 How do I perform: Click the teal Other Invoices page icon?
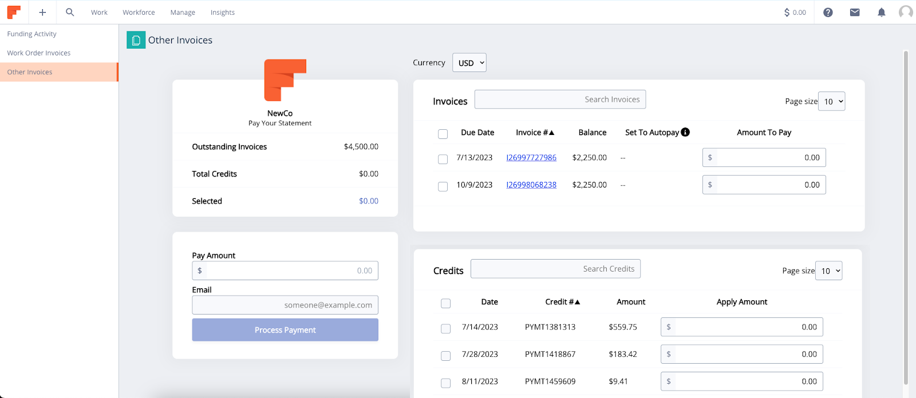coord(136,40)
